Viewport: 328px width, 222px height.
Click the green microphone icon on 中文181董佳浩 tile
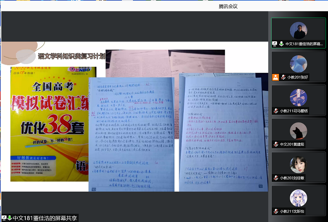point(281,44)
